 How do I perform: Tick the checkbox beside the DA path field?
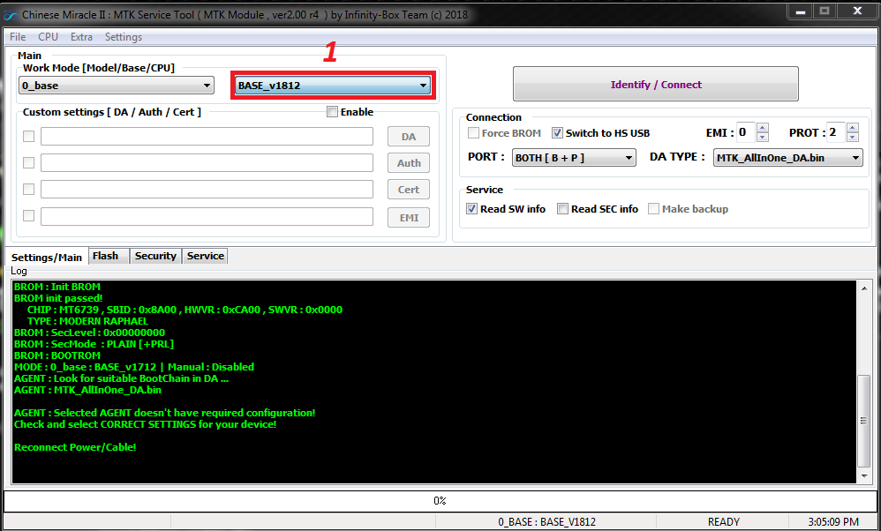(x=28, y=137)
